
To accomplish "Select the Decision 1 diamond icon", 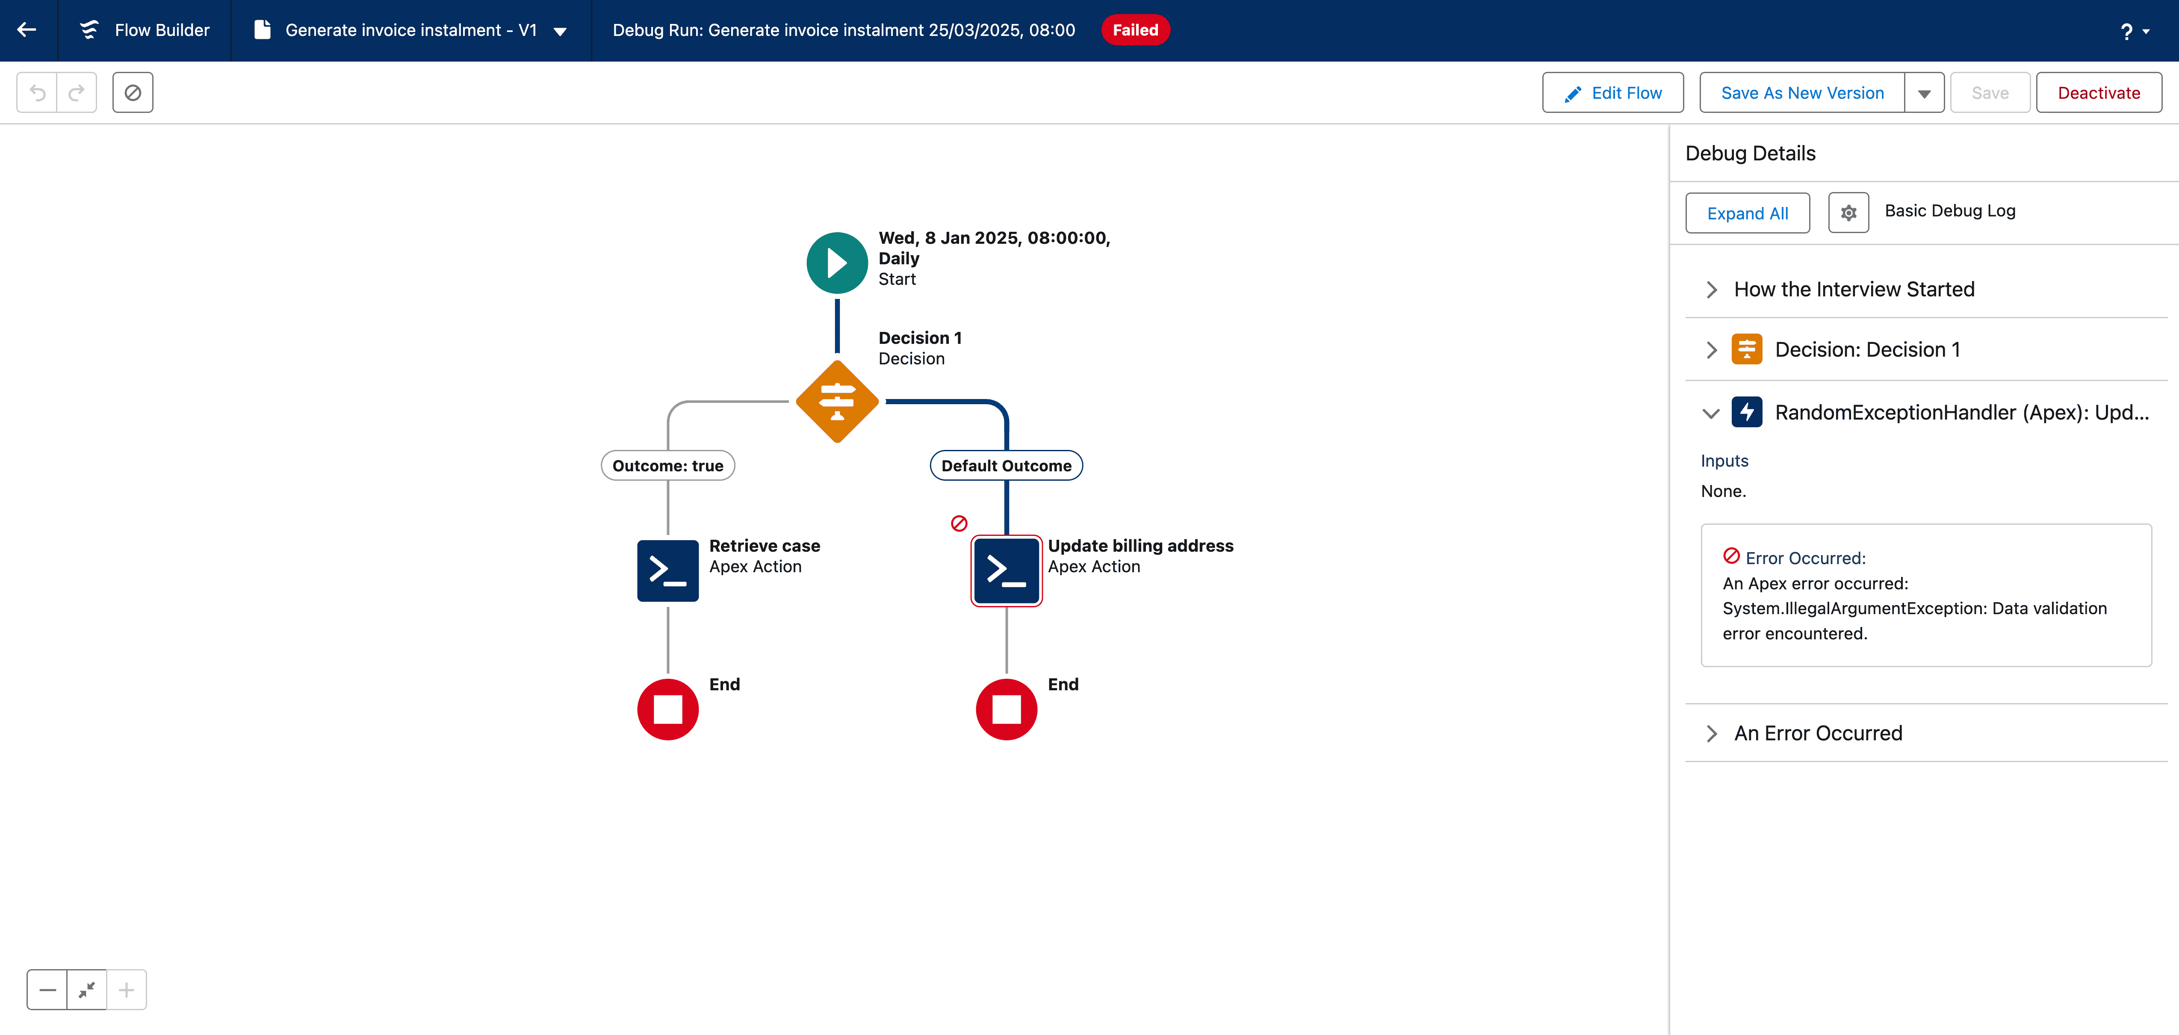I will [836, 401].
